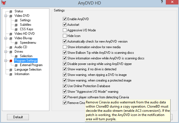Collapse the Program Settings tree node
Viewport: 179px width, 123px height.
click(6, 61)
